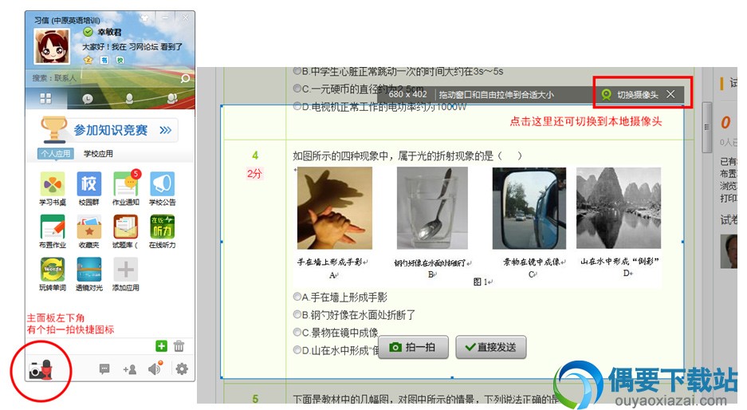Click the search magnifier icon
The image size is (747, 410).
pos(185,78)
